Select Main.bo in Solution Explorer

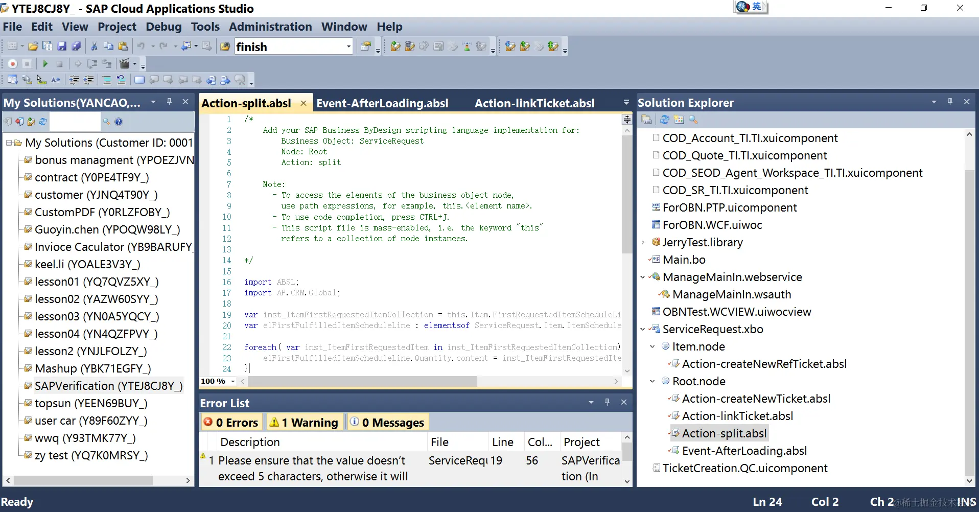pos(684,260)
